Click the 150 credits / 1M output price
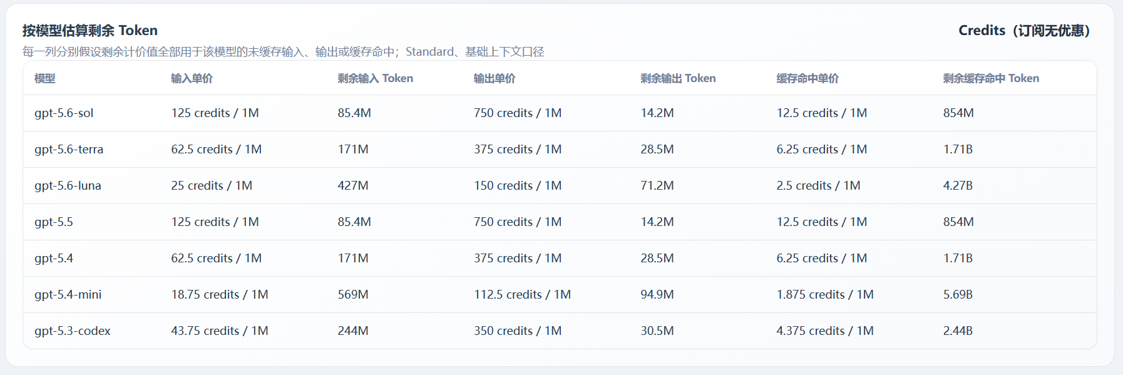1123x375 pixels. pyautogui.click(x=518, y=186)
